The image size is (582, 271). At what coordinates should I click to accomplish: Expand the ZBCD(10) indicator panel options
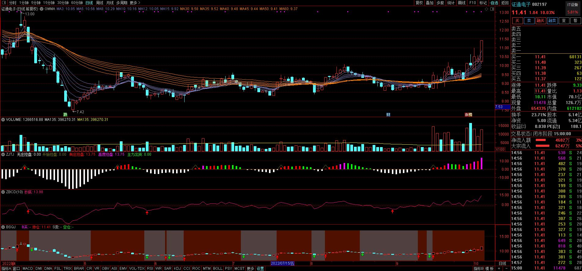[3, 192]
